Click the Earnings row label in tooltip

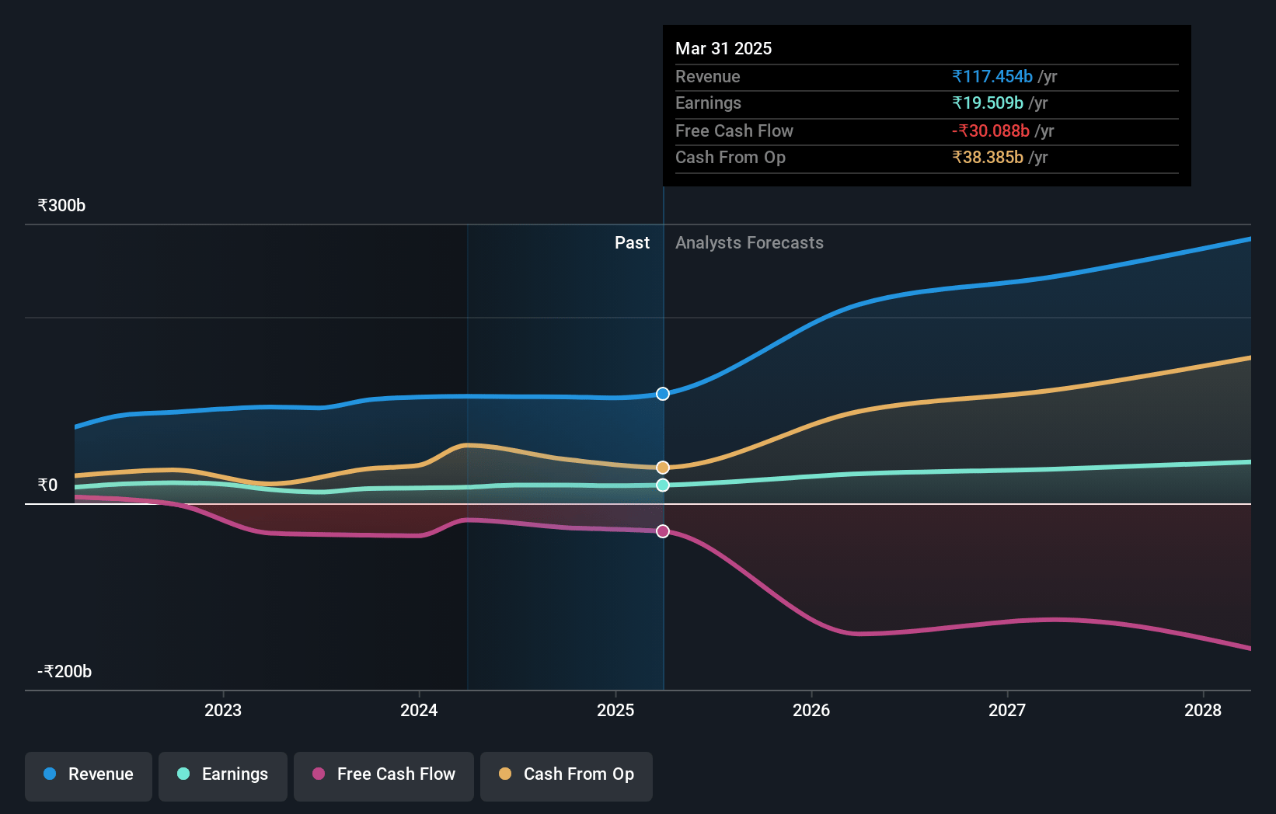tap(708, 103)
